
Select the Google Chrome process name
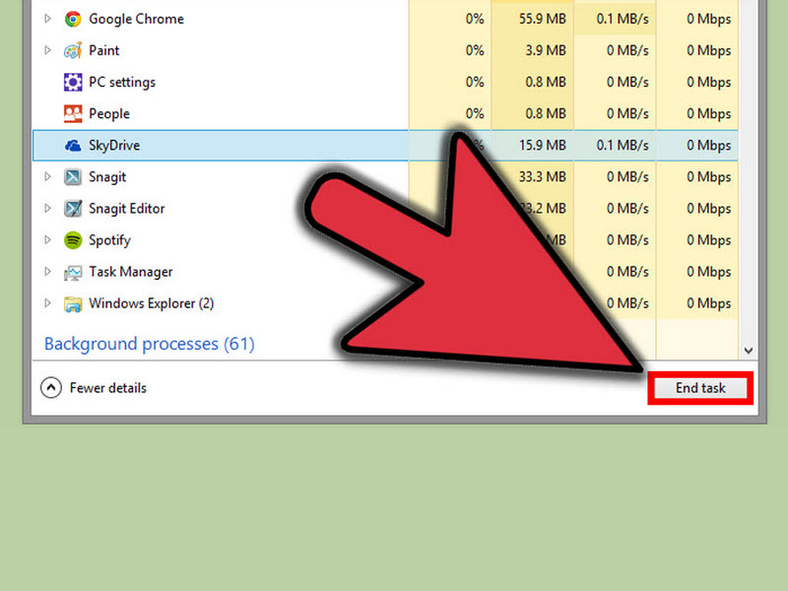pos(136,19)
